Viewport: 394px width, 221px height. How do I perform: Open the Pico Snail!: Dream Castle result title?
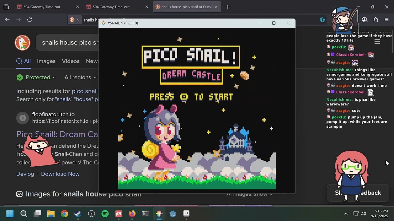[x=57, y=134]
